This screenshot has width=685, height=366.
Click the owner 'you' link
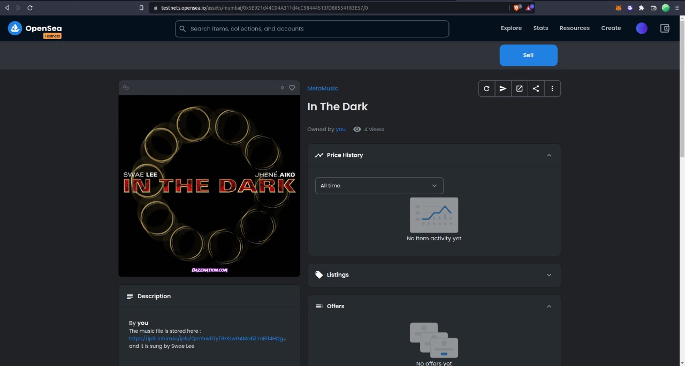(340, 129)
